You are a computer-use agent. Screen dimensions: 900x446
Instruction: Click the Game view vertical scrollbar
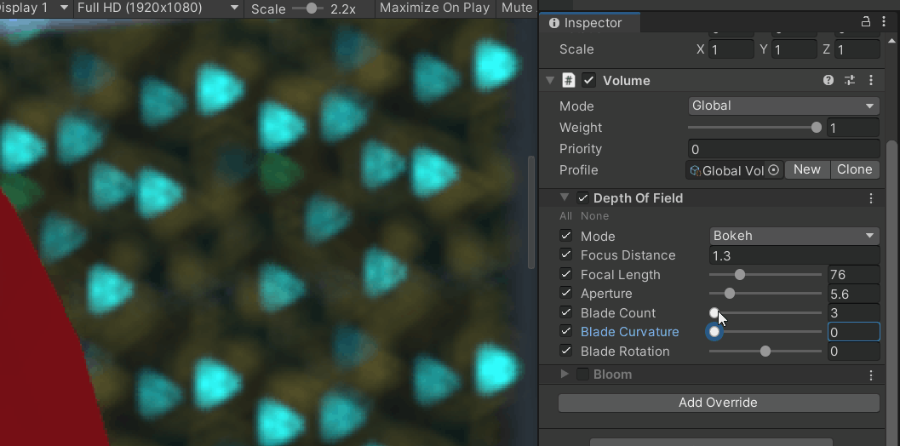[531, 213]
